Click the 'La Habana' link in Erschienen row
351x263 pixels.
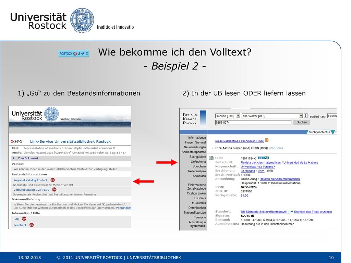click(247, 171)
